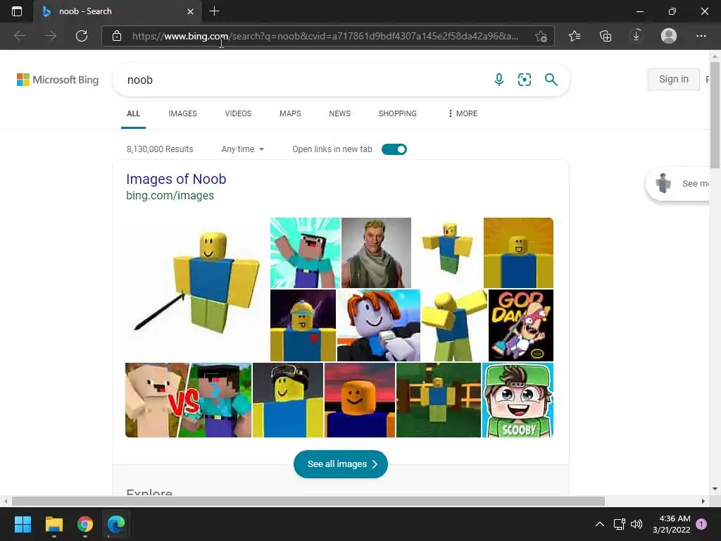Click Microsoft Edge taskbar icon

[x=116, y=524]
